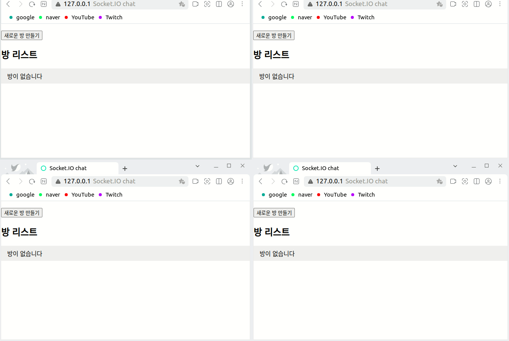Open Twitch bookmark in top-right window

click(x=363, y=17)
